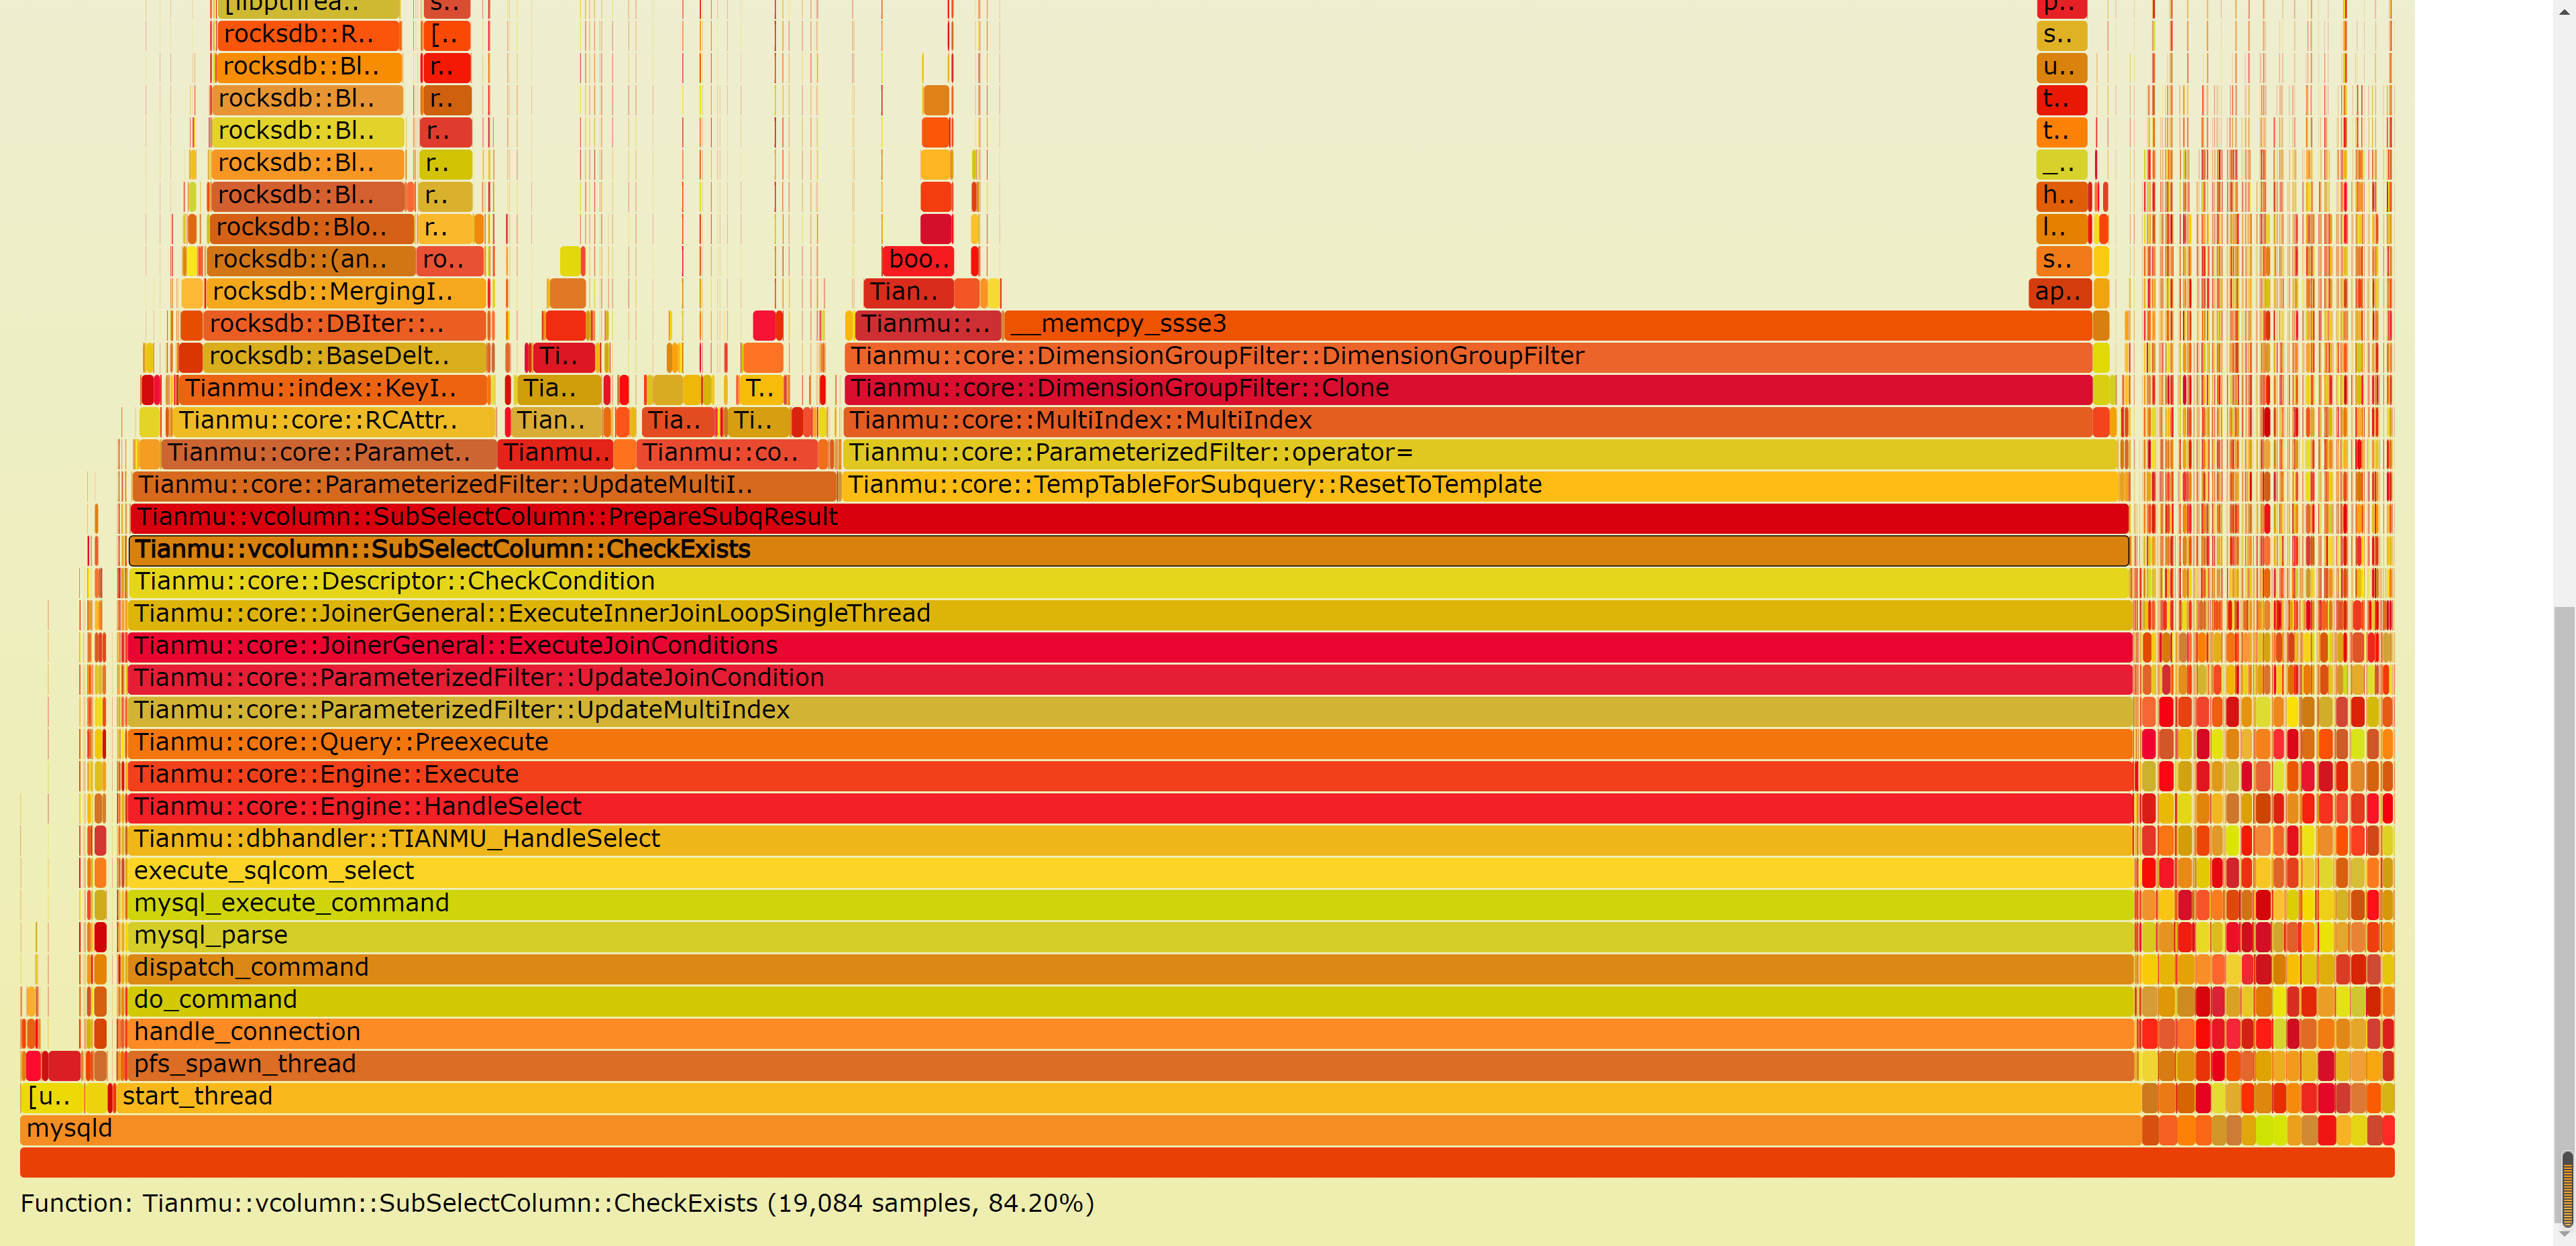The image size is (2576, 1246).
Task: Click the mysql_parse frame
Action: 1131,936
